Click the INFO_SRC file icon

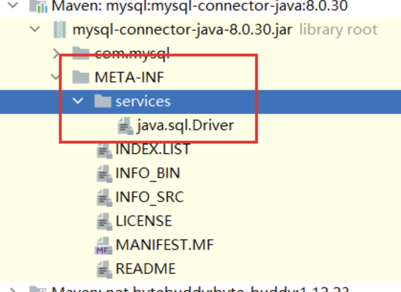(104, 198)
